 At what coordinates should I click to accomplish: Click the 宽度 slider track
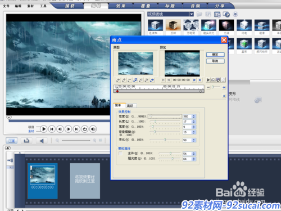click(x=165, y=127)
